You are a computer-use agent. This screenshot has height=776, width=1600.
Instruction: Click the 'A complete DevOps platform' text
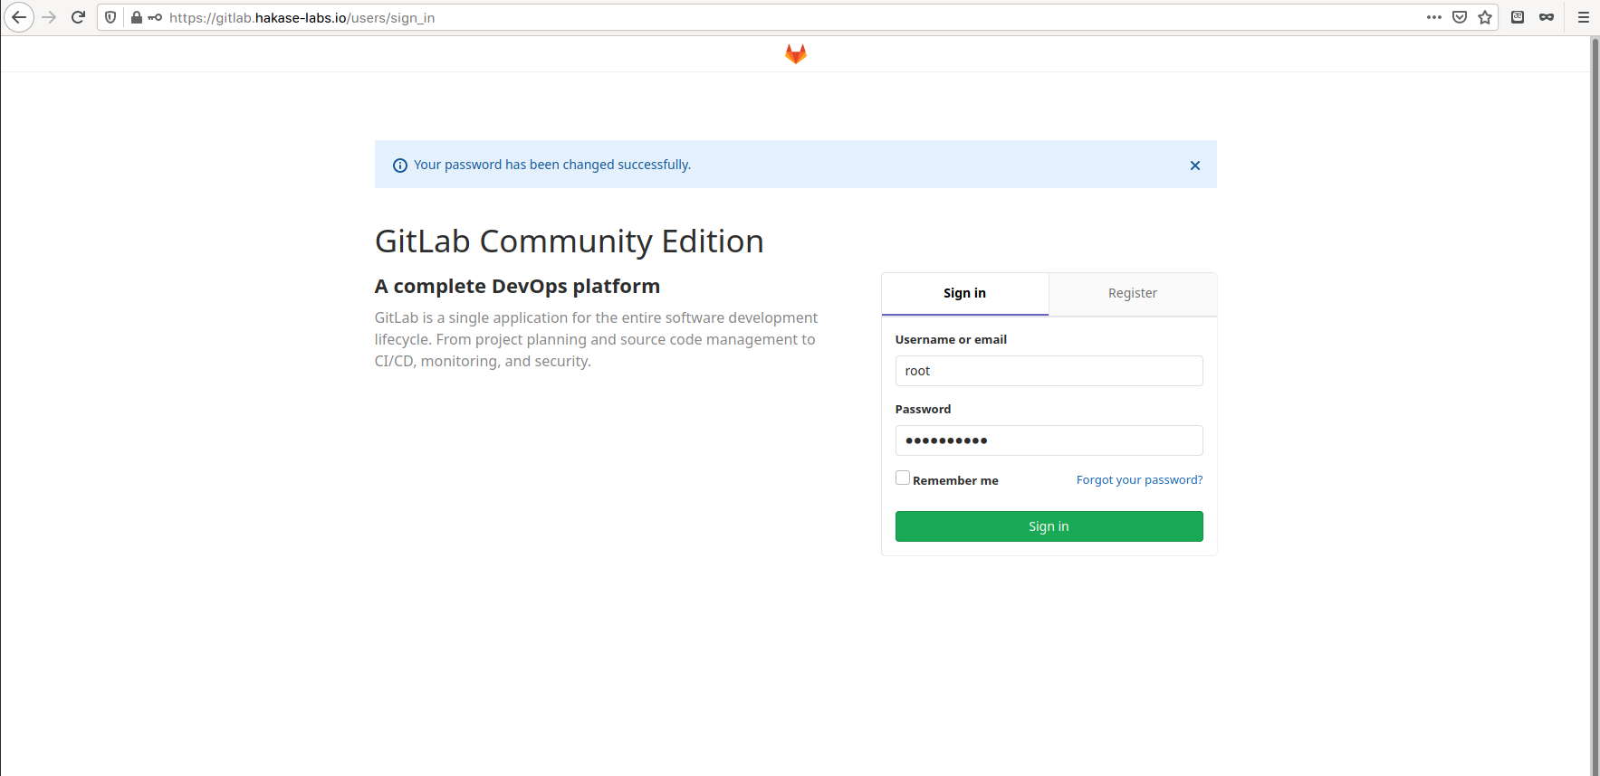tap(517, 287)
